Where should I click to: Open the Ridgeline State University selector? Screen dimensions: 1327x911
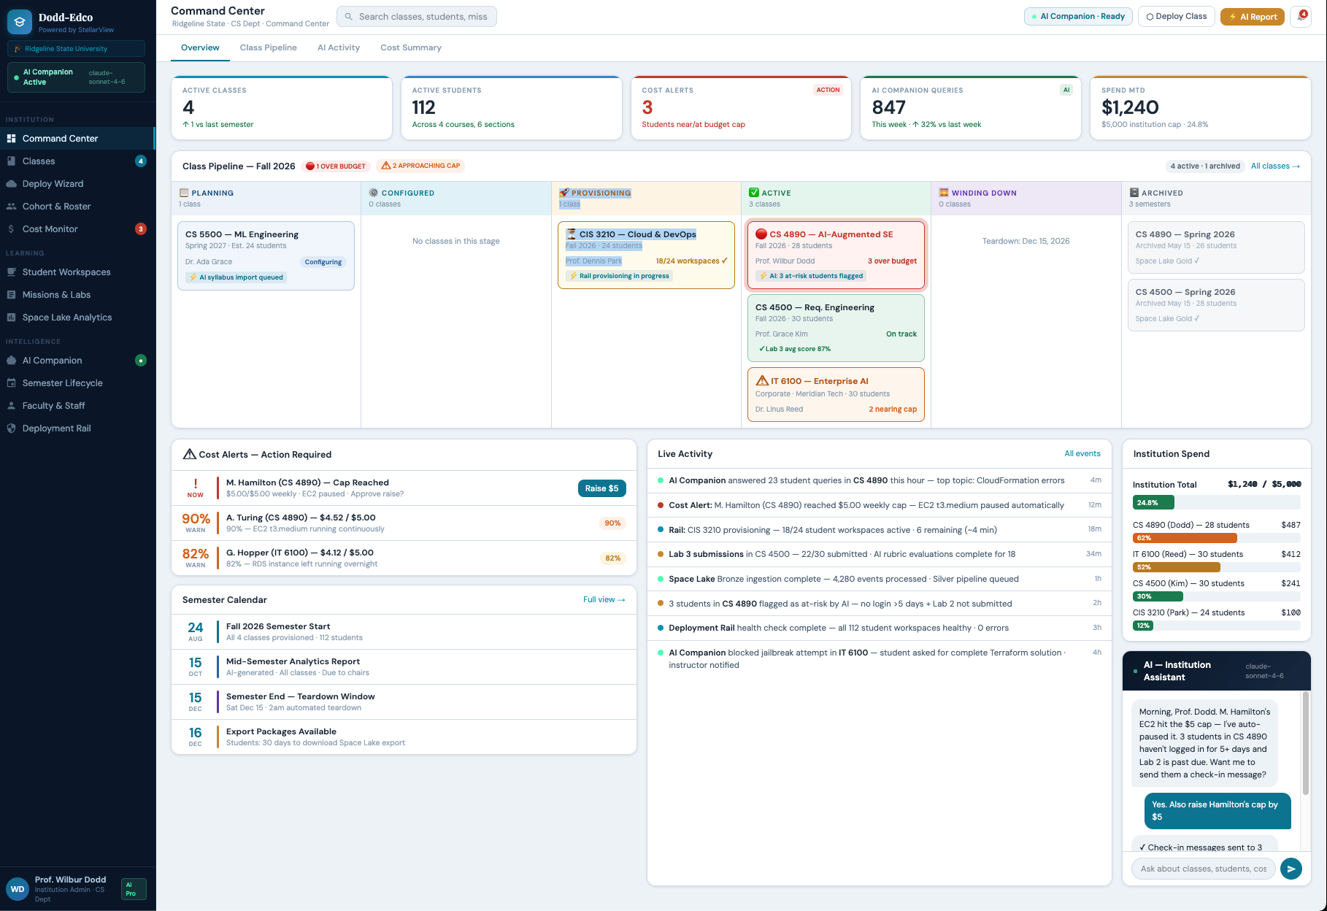point(76,49)
